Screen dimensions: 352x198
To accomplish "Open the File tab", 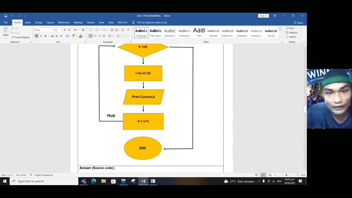I will (x=6, y=23).
